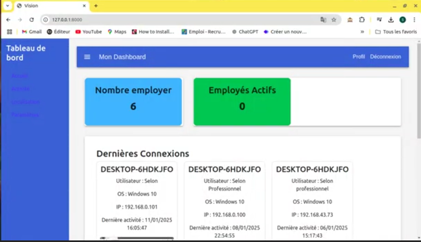Click the page vertical scrollbar thumb

point(419,91)
